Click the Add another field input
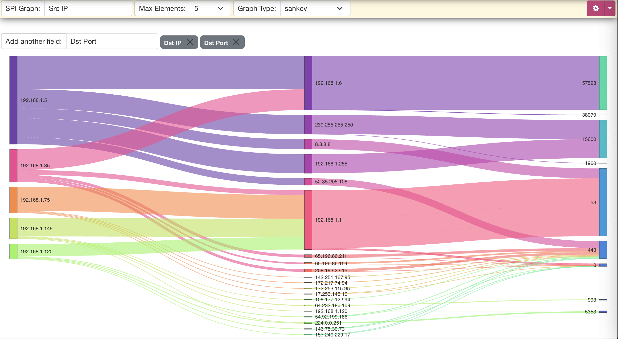The width and height of the screenshot is (618, 339). point(112,41)
